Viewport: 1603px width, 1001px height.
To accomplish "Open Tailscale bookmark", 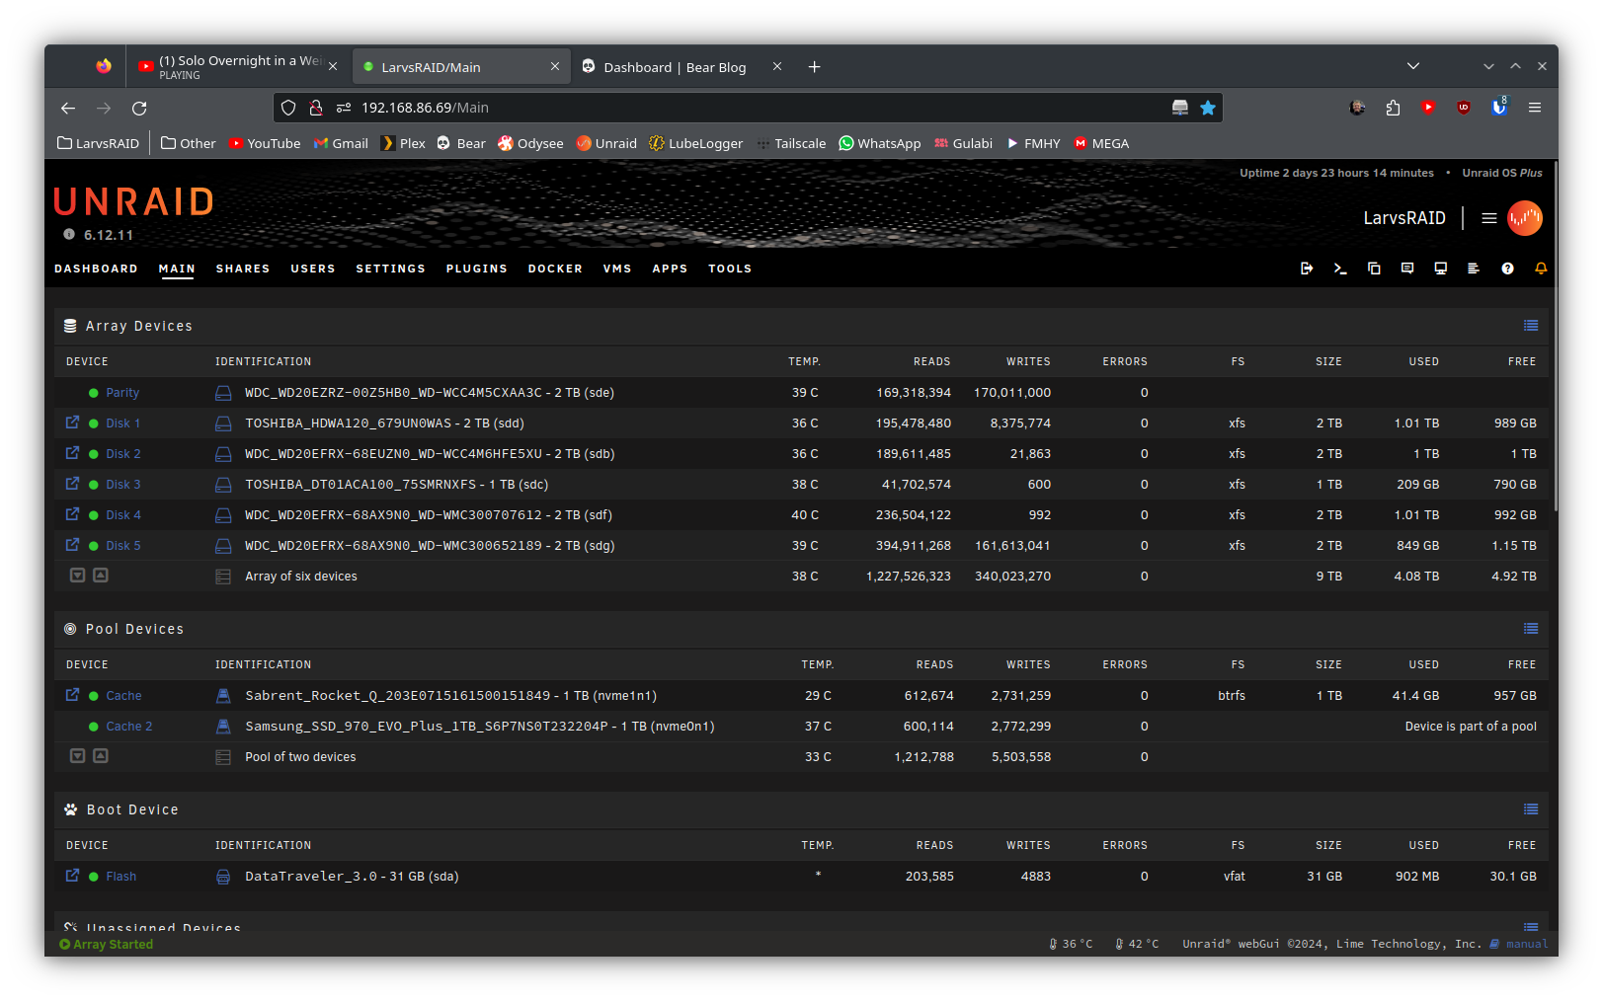I will tap(791, 143).
